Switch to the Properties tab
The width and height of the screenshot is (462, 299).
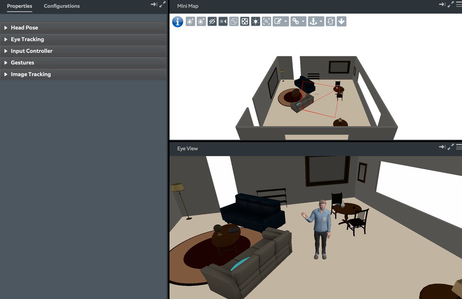coord(20,6)
